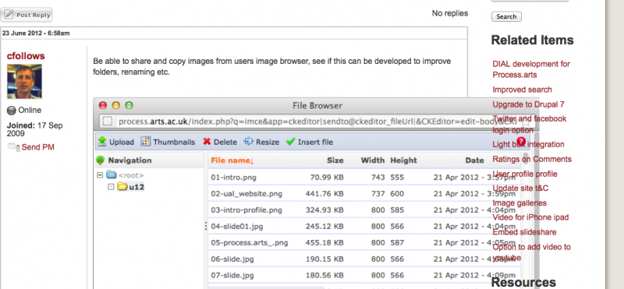Click the Post Reply button
Screen dimensions: 624x289
point(27,15)
